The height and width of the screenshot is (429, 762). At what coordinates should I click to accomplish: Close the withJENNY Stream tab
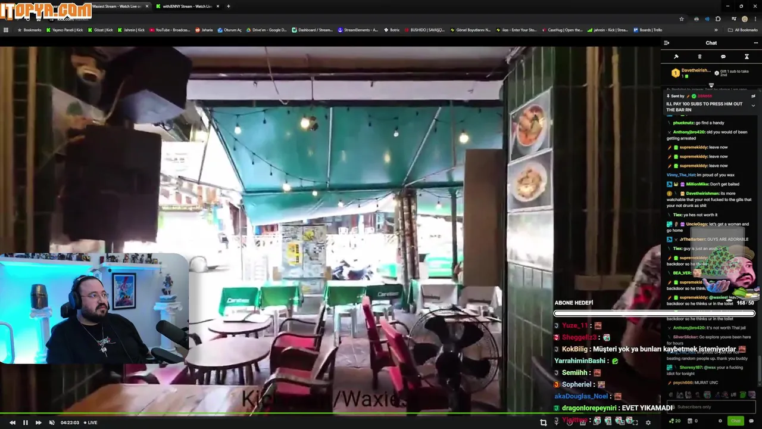218,6
